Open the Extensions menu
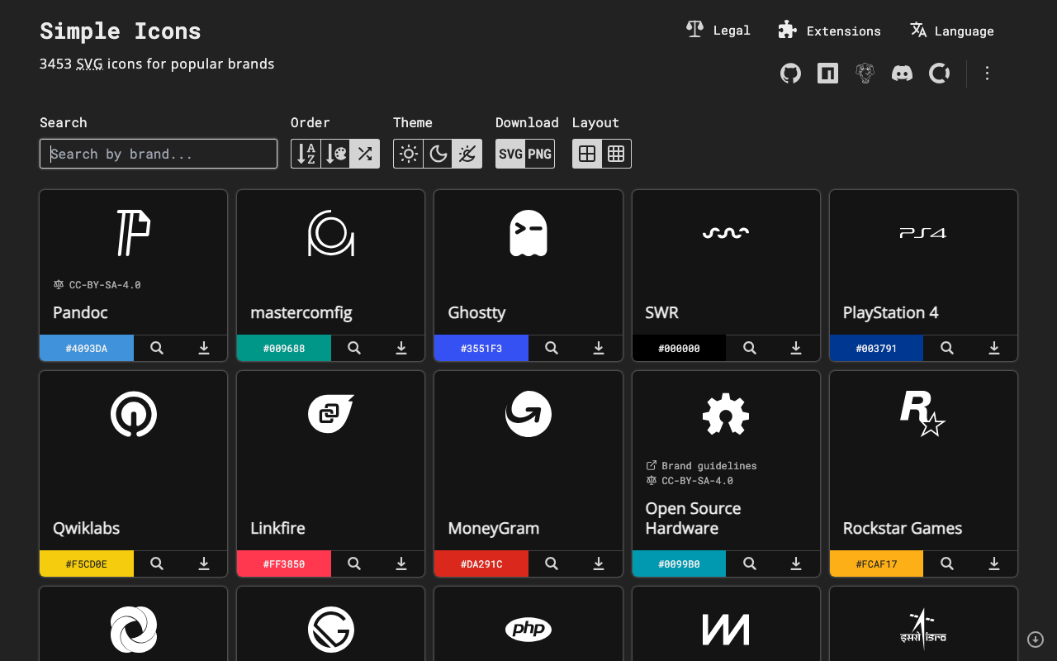 (830, 31)
